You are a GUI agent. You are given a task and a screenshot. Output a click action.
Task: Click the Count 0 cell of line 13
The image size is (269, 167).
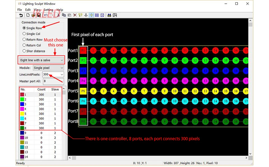pos(41,152)
